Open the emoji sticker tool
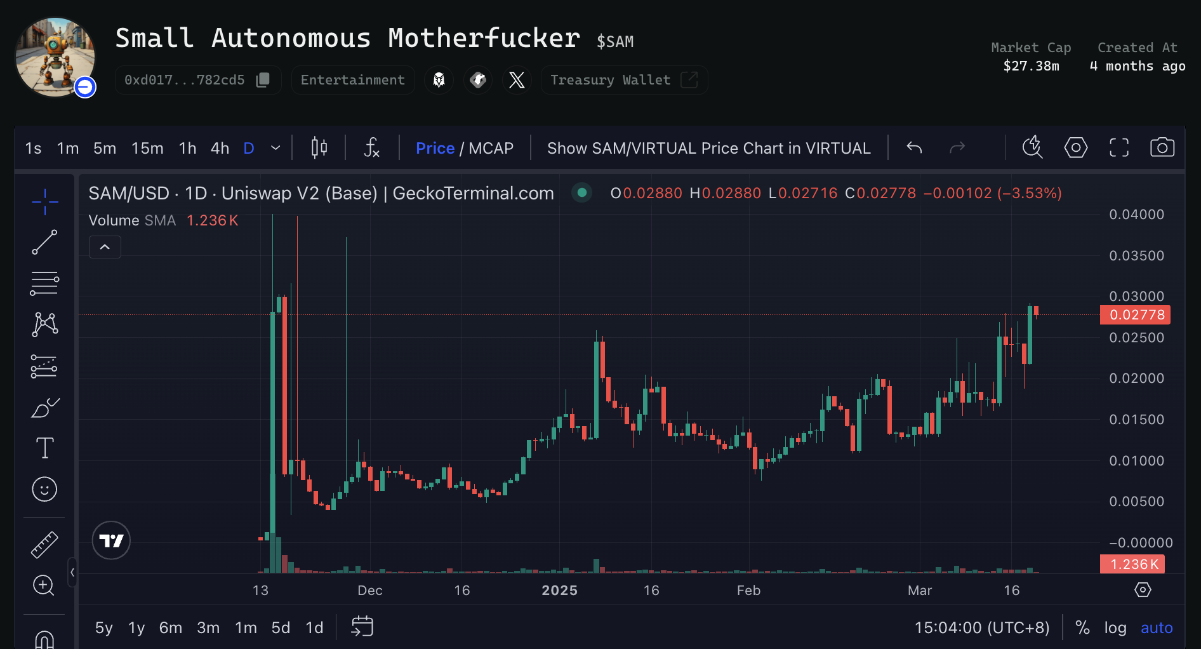1201x649 pixels. click(44, 489)
